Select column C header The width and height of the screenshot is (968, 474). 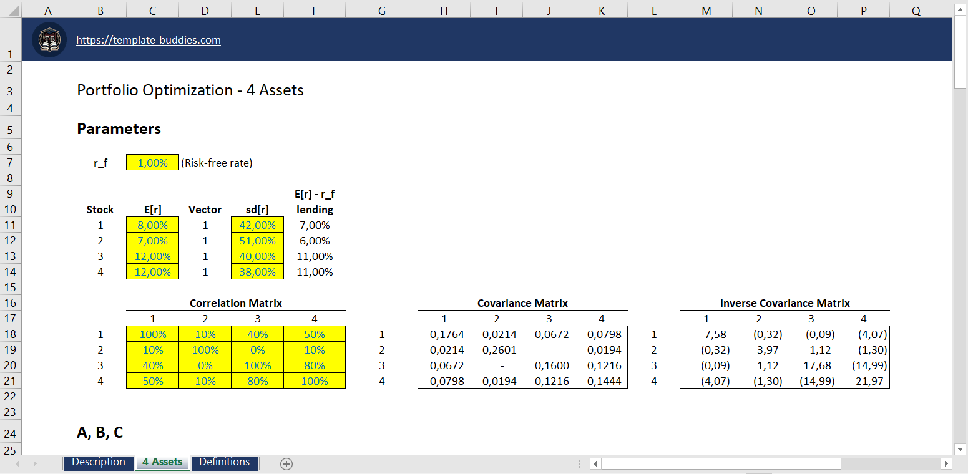(x=152, y=10)
